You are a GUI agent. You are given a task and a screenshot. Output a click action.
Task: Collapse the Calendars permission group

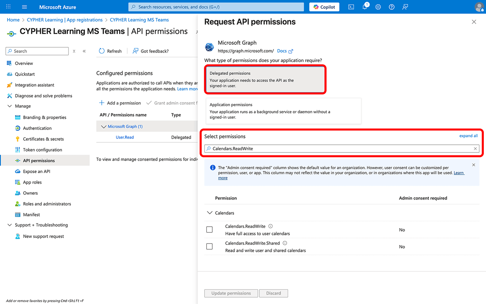tap(210, 213)
